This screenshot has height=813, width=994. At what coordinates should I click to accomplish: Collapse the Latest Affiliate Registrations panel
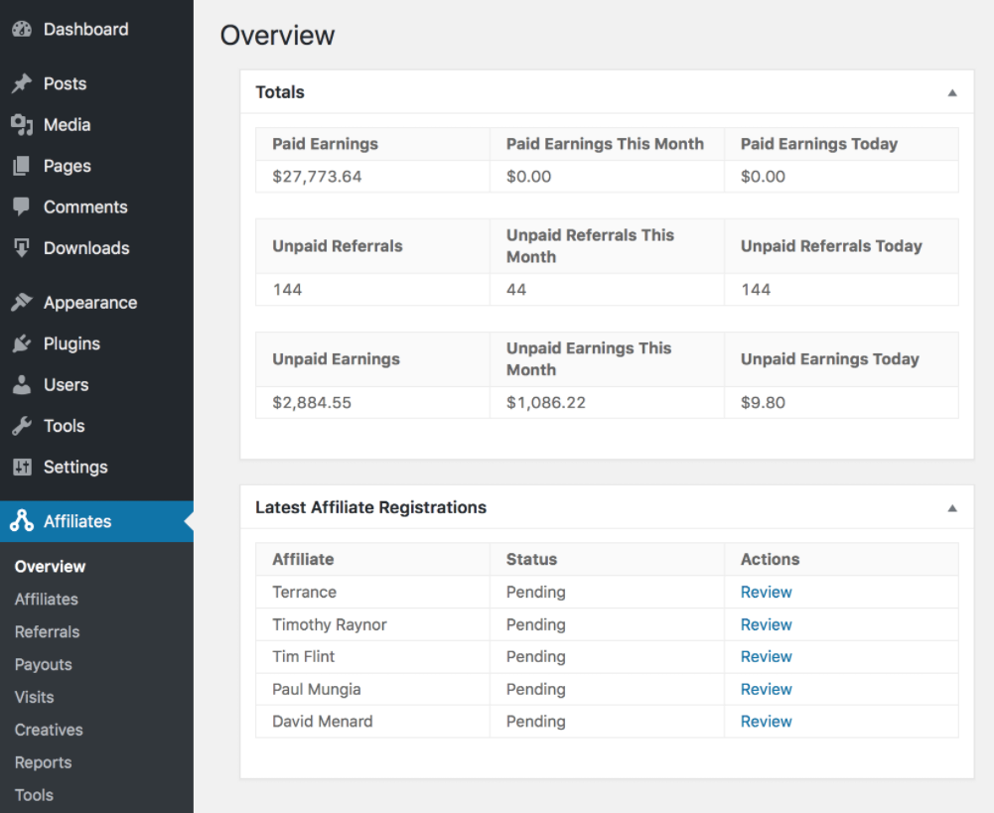click(x=951, y=508)
